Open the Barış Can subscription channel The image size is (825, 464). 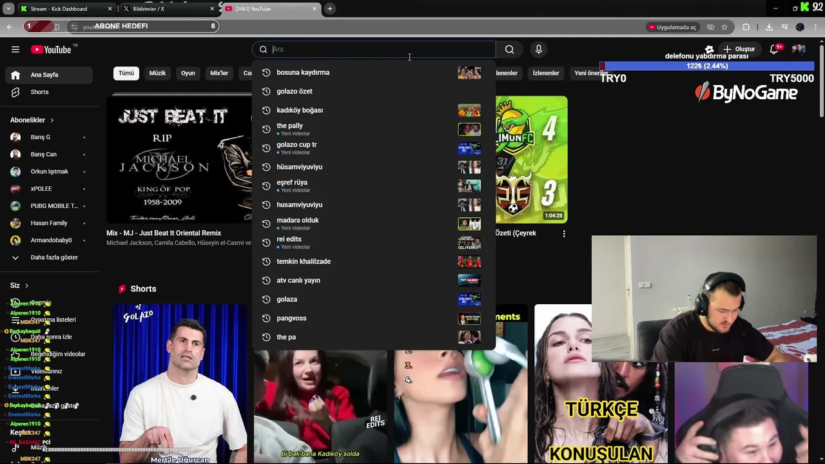pyautogui.click(x=49, y=155)
